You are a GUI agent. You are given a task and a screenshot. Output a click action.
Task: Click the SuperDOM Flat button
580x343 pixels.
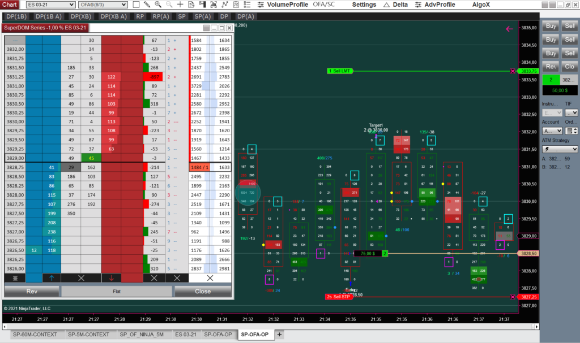pos(117,292)
